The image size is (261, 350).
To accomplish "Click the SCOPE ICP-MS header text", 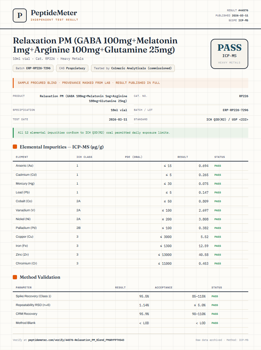I will [238, 20].
